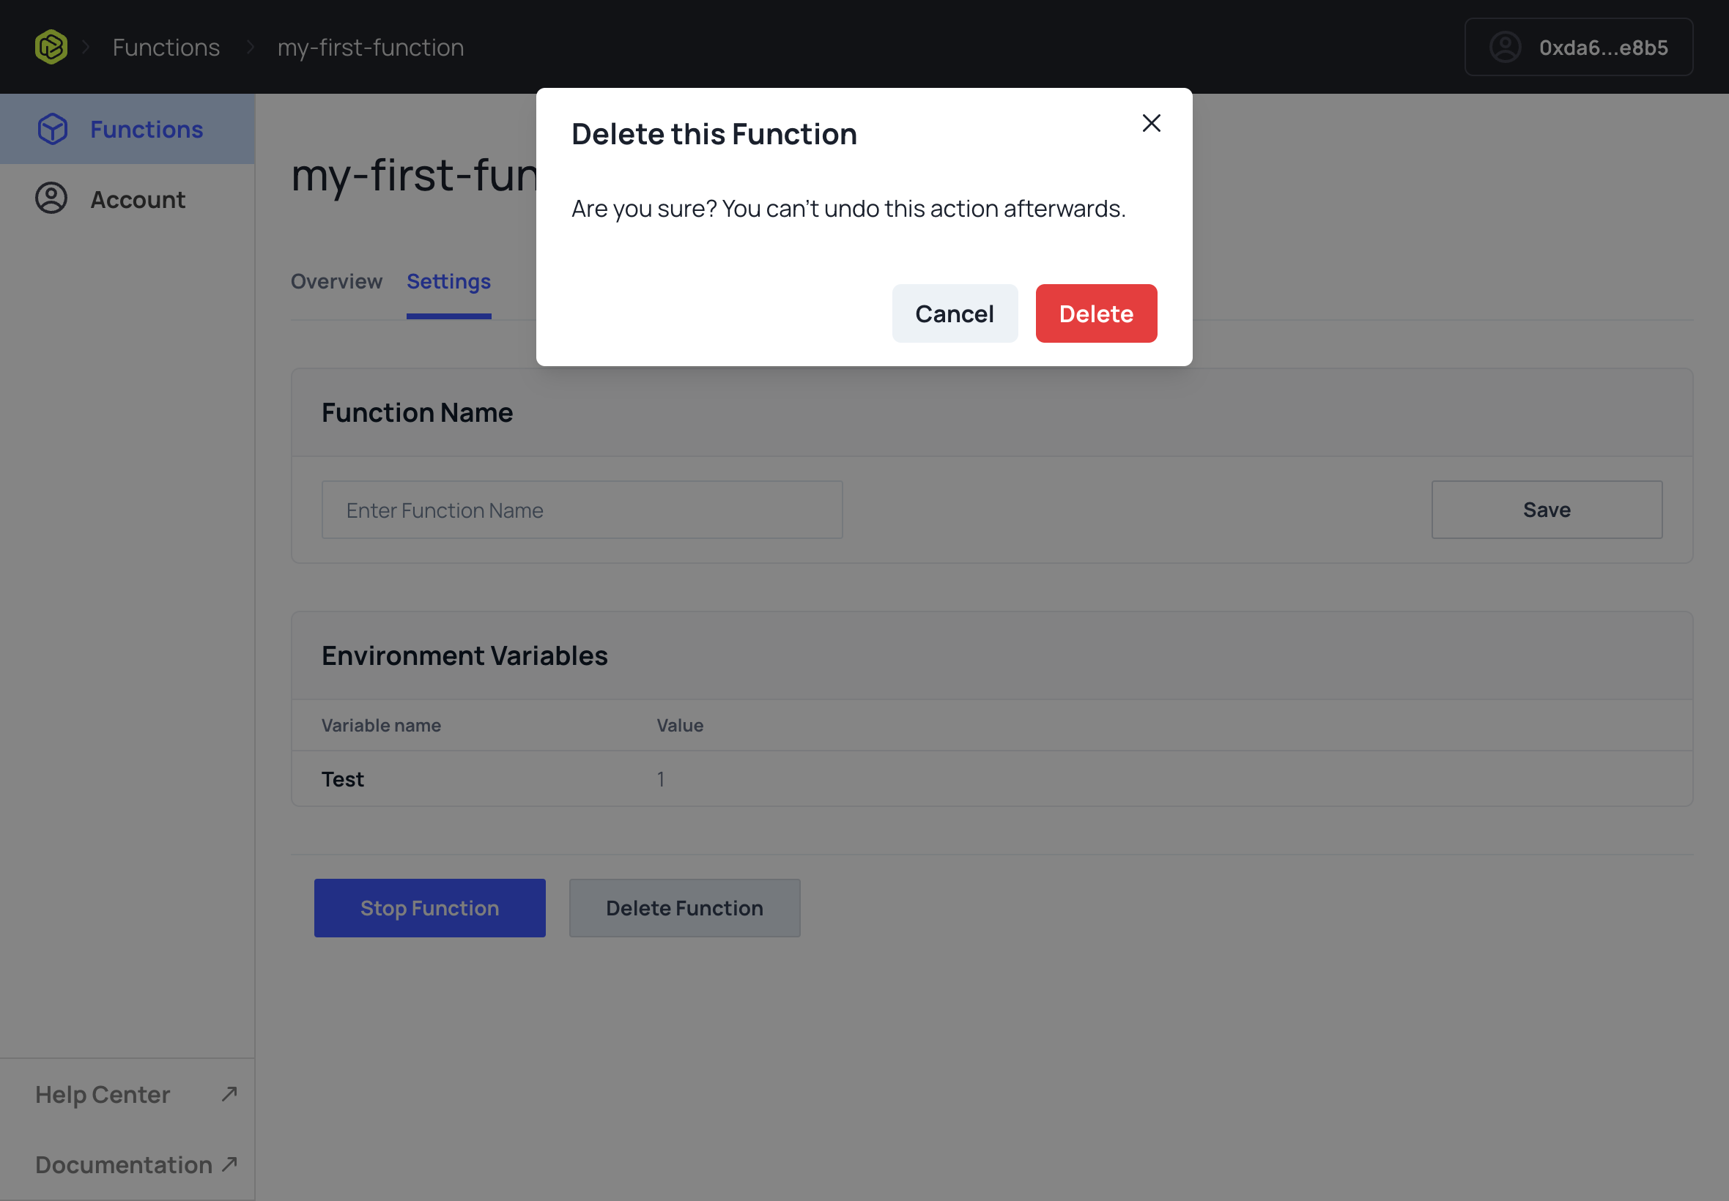Click the Functions cube icon in sidebar
Screen dimensions: 1729x1201
coord(53,130)
